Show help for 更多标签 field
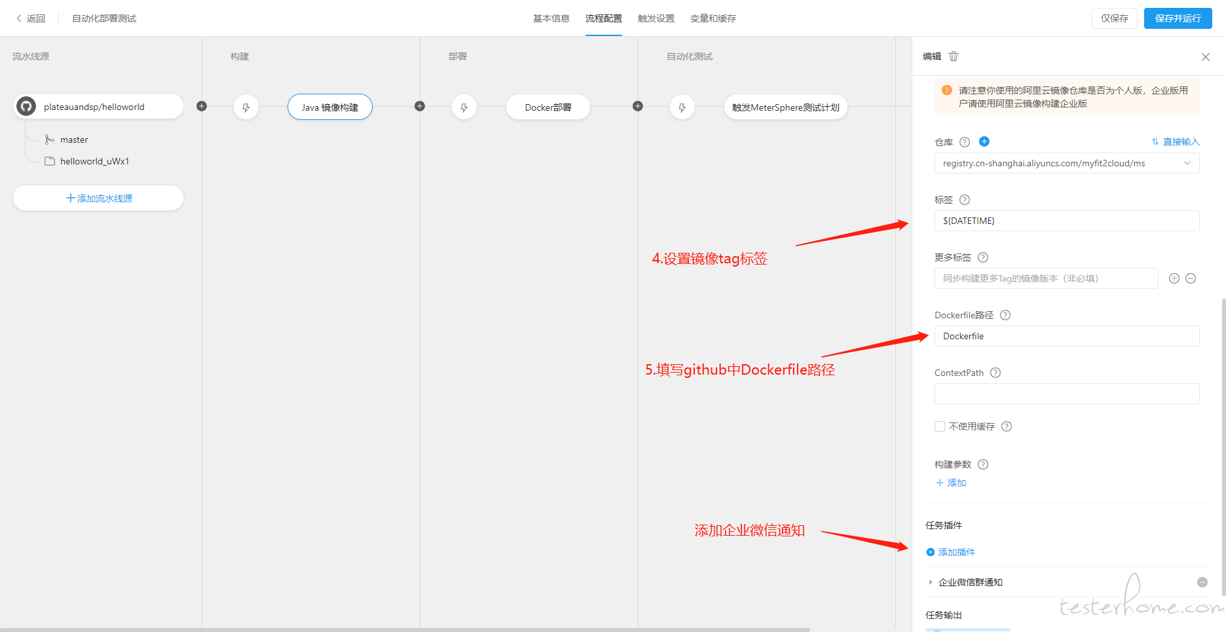Image resolution: width=1226 pixels, height=632 pixels. click(x=983, y=257)
